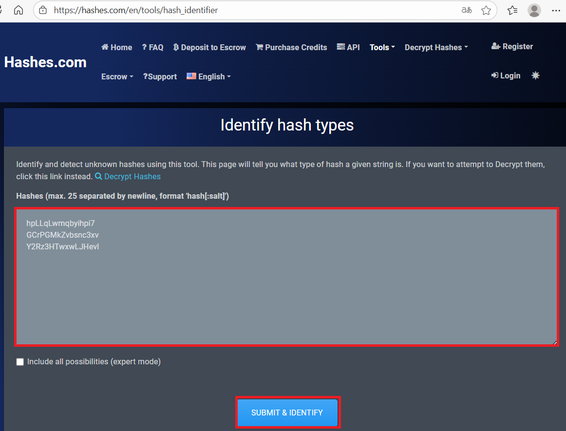The width and height of the screenshot is (566, 431).
Task: Click the browser home icon
Action: [x=19, y=10]
